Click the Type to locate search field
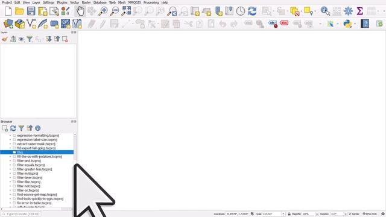This screenshot has height=217, width=386. 21,215
